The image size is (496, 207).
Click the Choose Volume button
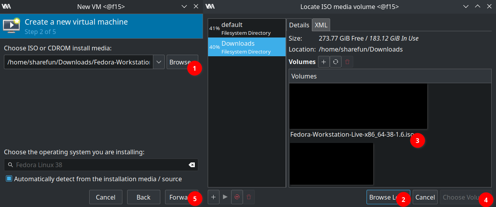pyautogui.click(x=465, y=197)
